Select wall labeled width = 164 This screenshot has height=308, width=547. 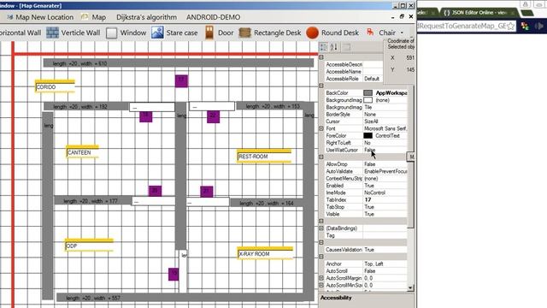(x=267, y=203)
